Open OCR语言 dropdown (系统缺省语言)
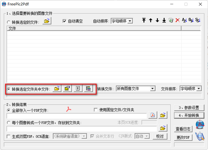This screenshot has height=150, width=208. pos(70,136)
